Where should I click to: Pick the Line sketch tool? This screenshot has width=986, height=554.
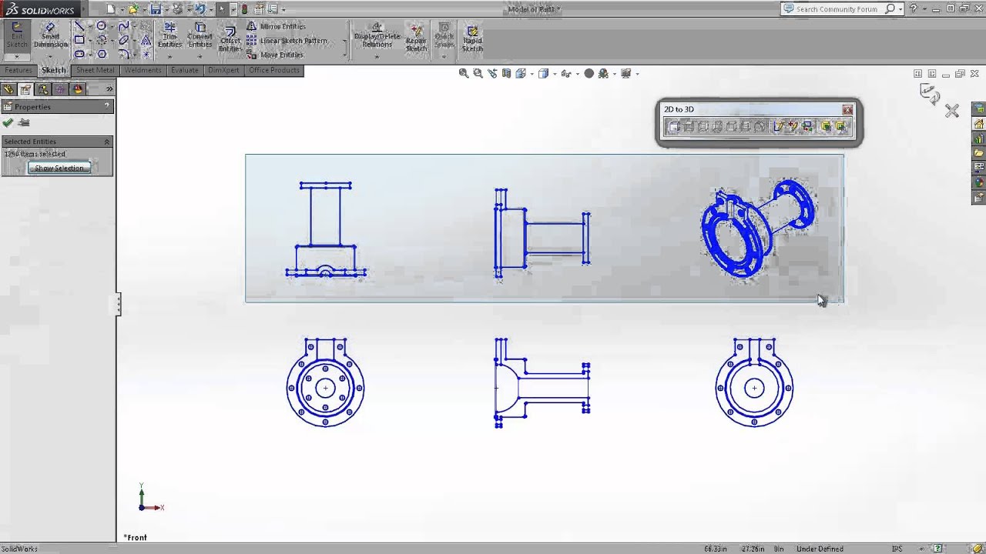[79, 26]
